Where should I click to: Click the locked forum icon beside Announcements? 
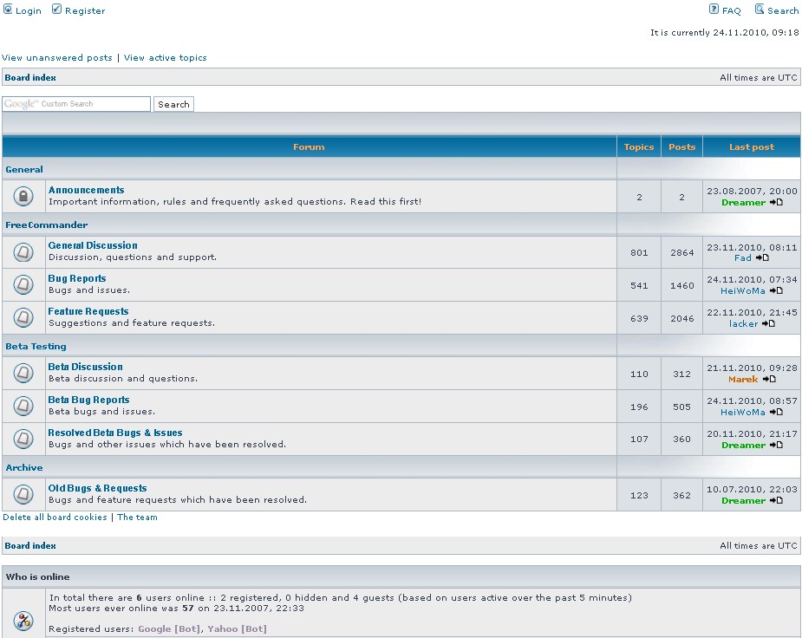[x=23, y=196]
